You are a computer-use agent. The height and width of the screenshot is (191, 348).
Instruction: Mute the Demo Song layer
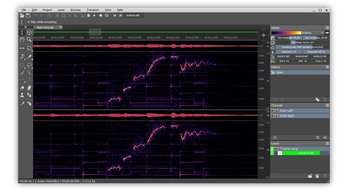(275, 149)
